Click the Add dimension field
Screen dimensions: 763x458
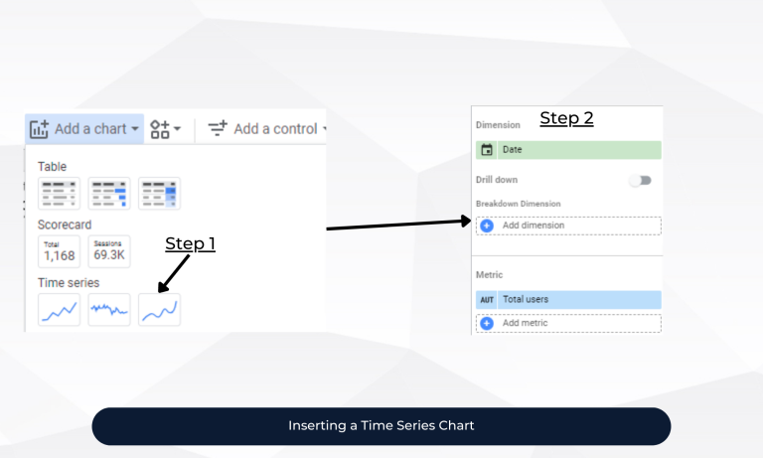click(568, 226)
